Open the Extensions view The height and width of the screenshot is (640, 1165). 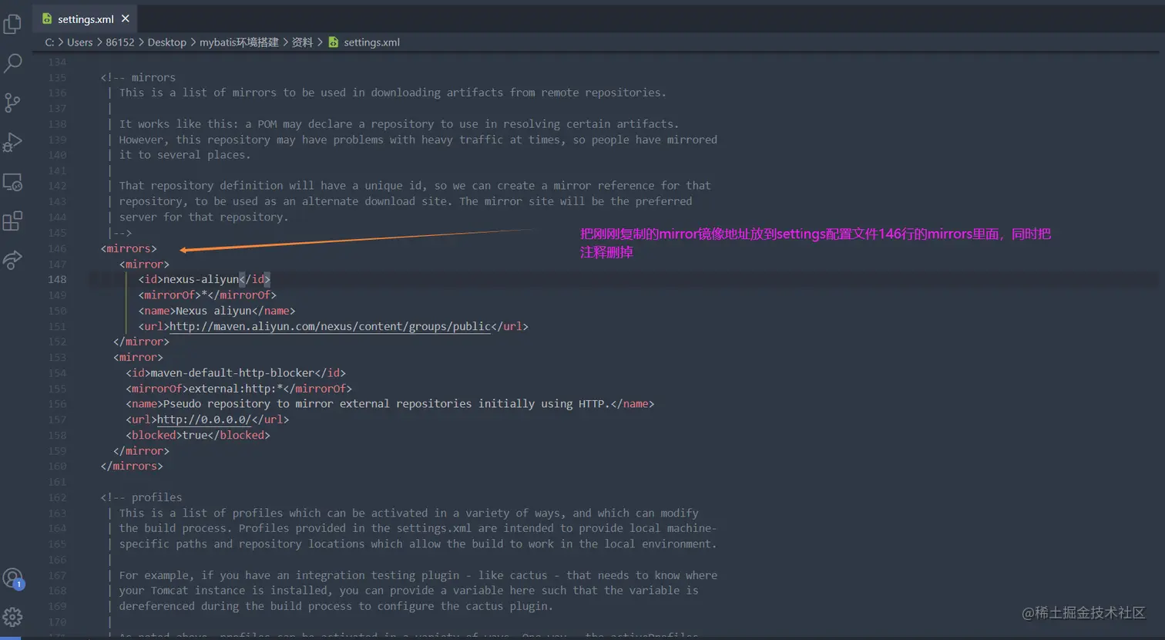click(x=12, y=221)
